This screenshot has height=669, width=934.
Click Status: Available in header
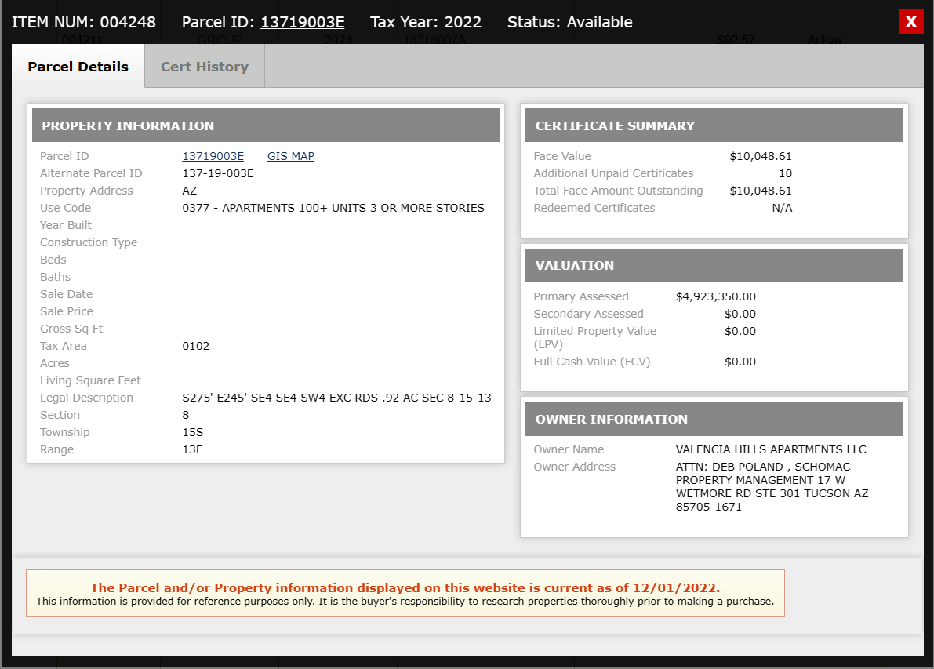coord(569,22)
